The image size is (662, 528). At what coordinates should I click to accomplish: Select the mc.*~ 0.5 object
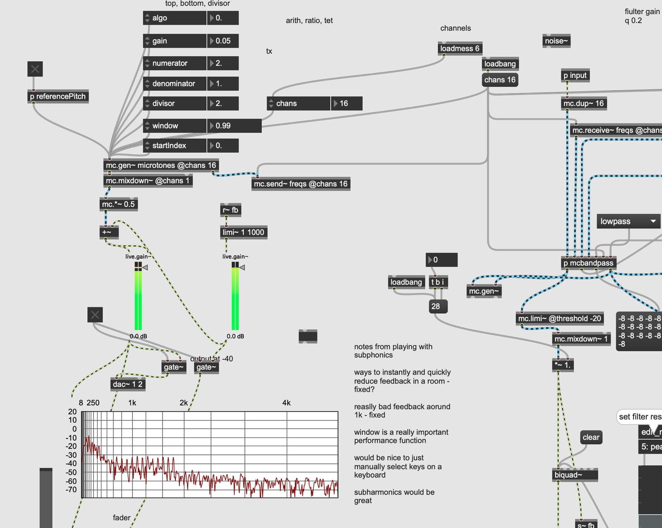pyautogui.click(x=118, y=204)
